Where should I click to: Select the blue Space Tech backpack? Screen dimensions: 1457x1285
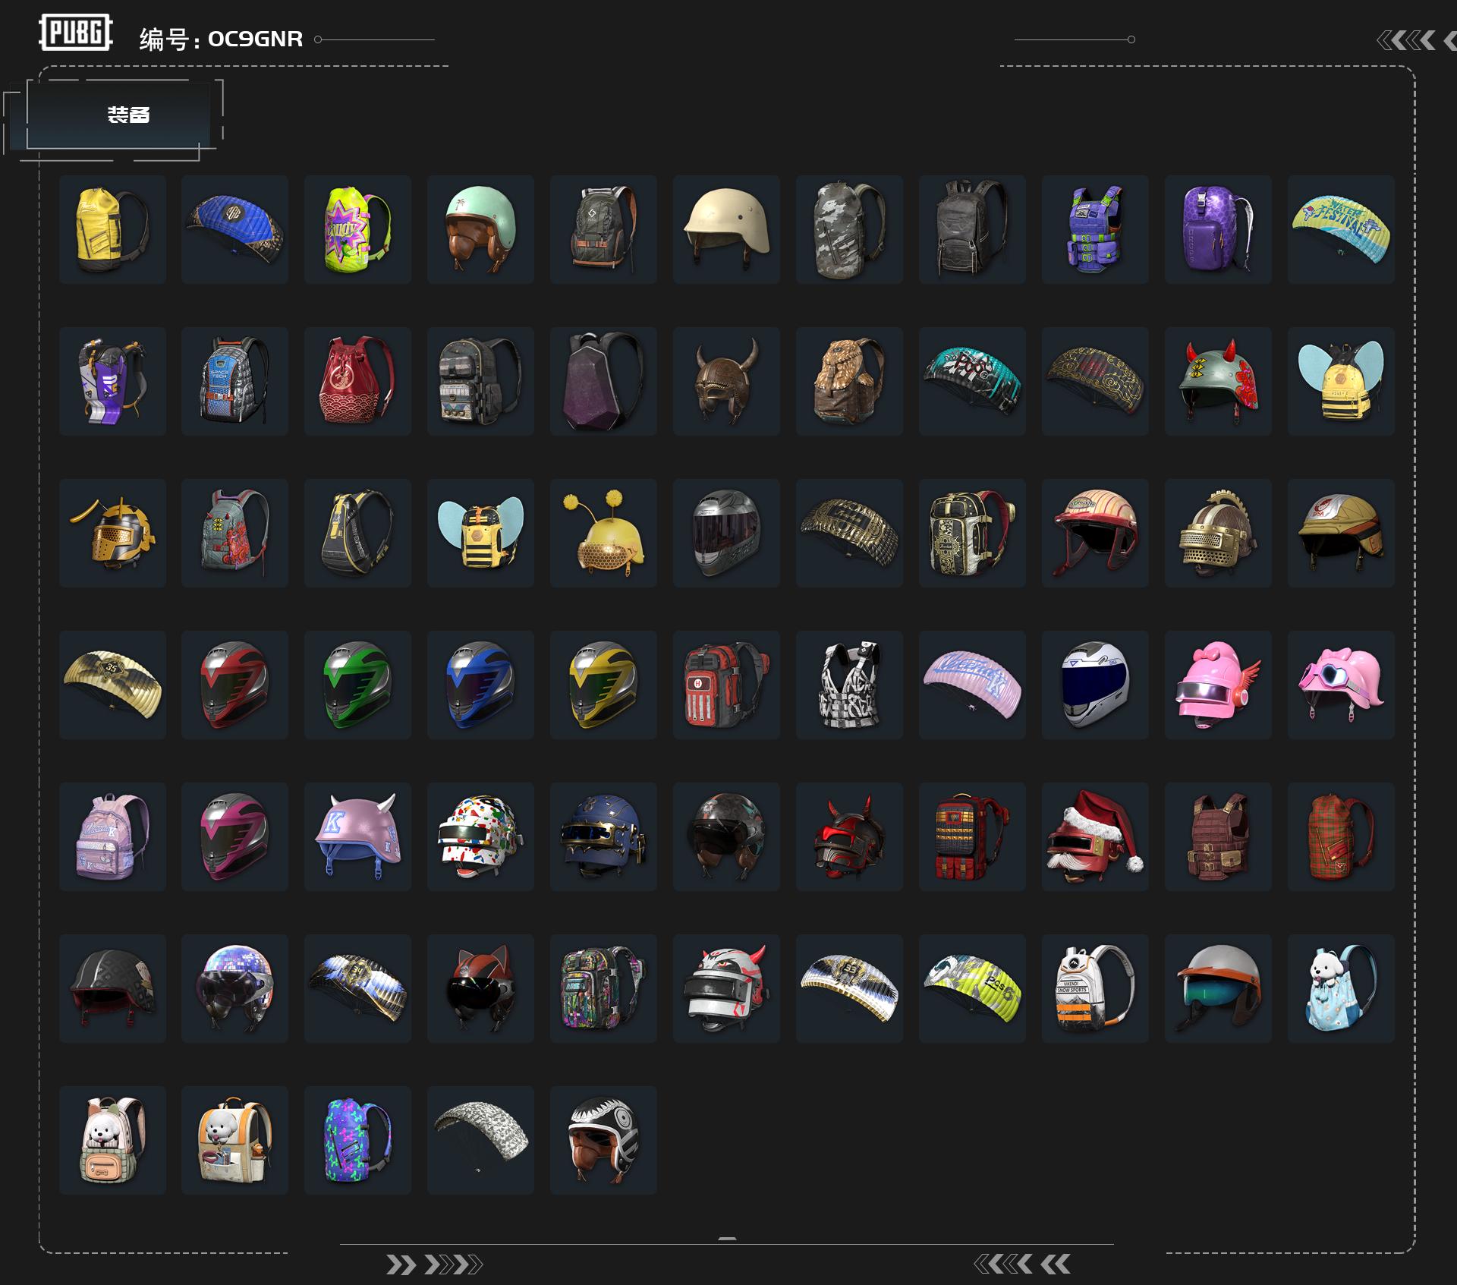point(234,381)
